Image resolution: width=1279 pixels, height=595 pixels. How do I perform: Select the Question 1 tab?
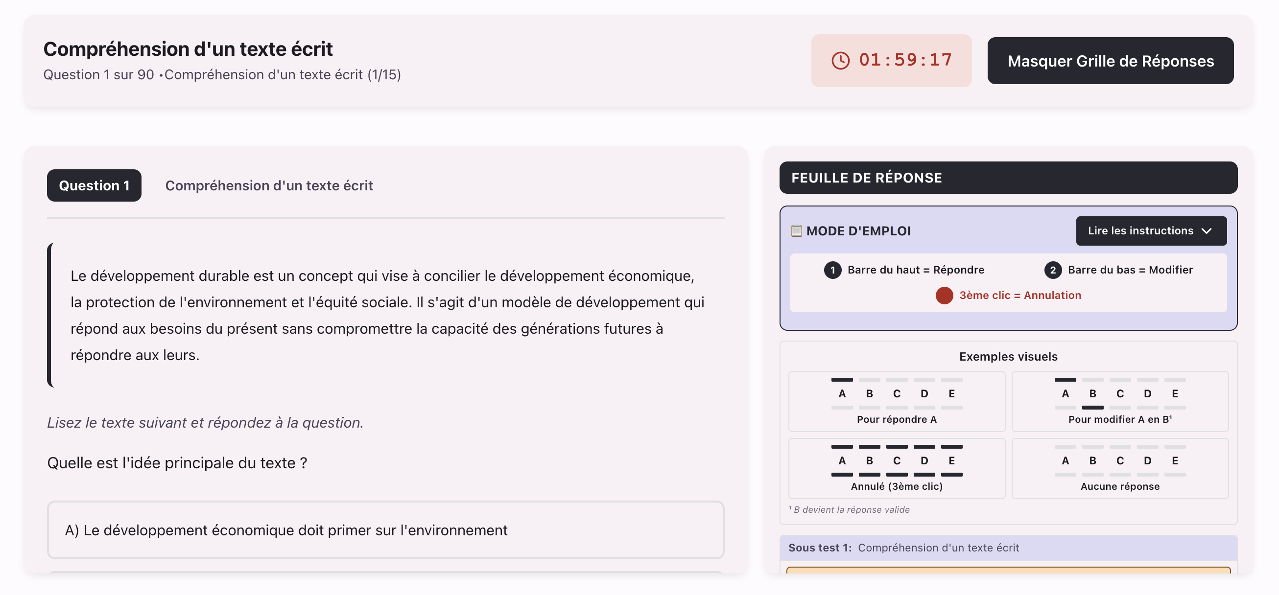[94, 185]
